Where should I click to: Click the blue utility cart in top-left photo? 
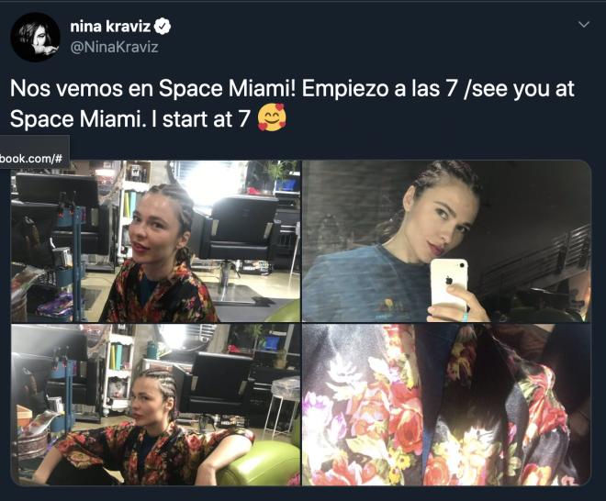pos(69,262)
